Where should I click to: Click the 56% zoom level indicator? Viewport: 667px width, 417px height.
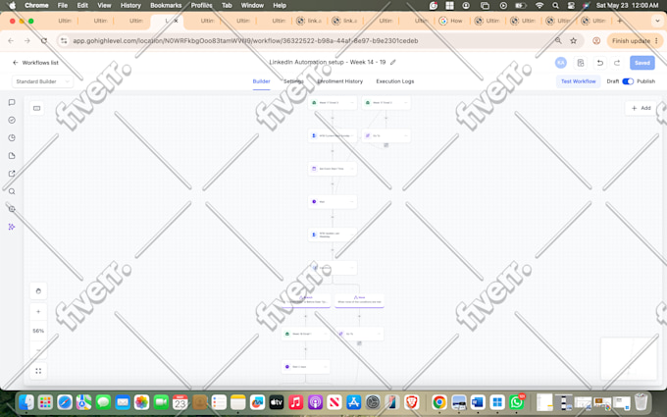click(38, 331)
